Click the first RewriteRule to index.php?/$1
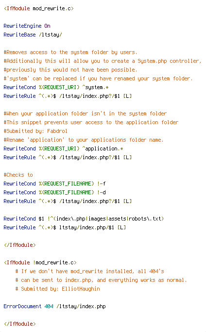 pyautogui.click(x=68, y=96)
